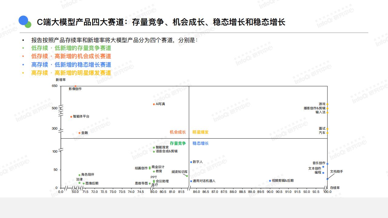Click the 通用对话机器人 data label
Viewport: 388px width, 218px height.
(x=204, y=181)
